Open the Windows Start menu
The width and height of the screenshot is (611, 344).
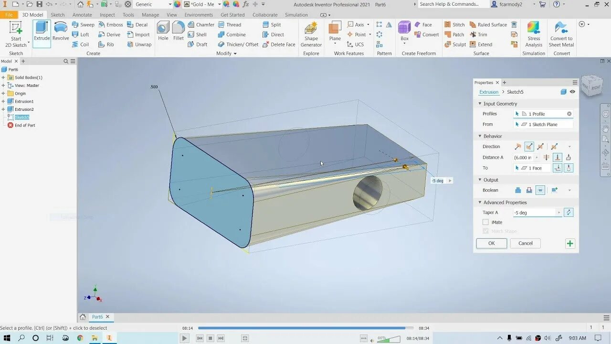click(x=7, y=338)
